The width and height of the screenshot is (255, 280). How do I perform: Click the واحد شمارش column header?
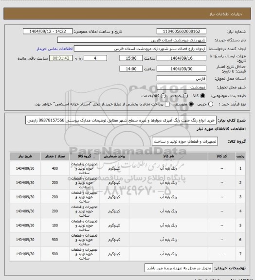point(114,156)
